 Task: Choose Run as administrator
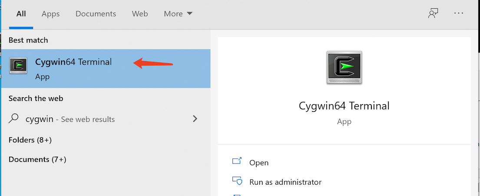[285, 182]
